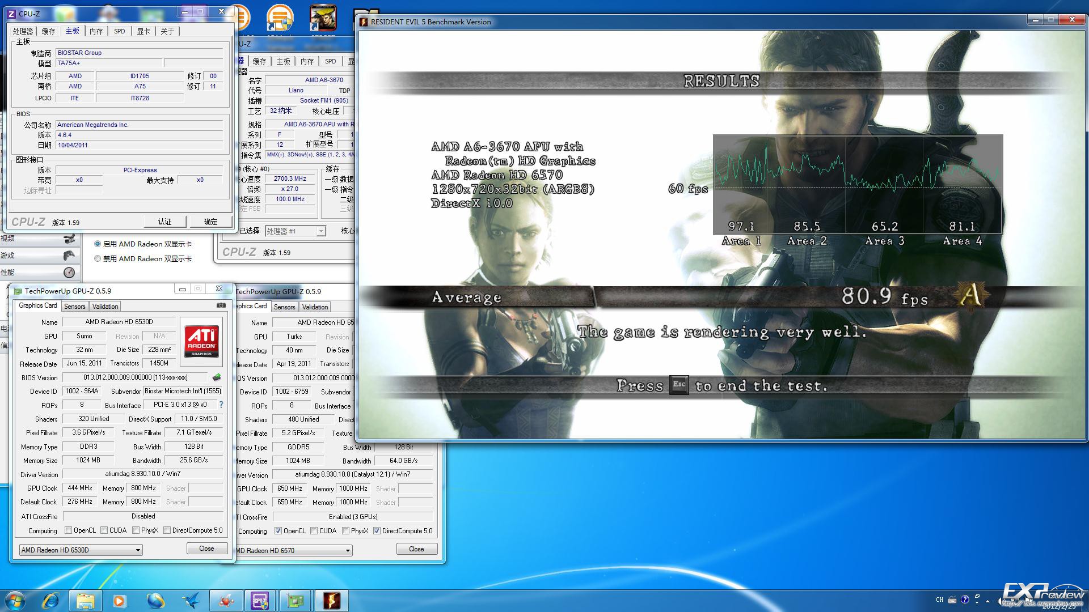Viewport: 1089px width, 612px height.
Task: Switch to CPU-Z via its taskbar icon
Action: coord(260,600)
